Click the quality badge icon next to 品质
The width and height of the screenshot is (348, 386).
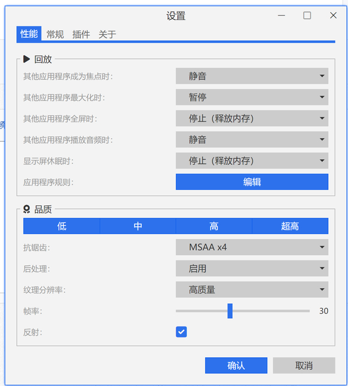[26, 210]
